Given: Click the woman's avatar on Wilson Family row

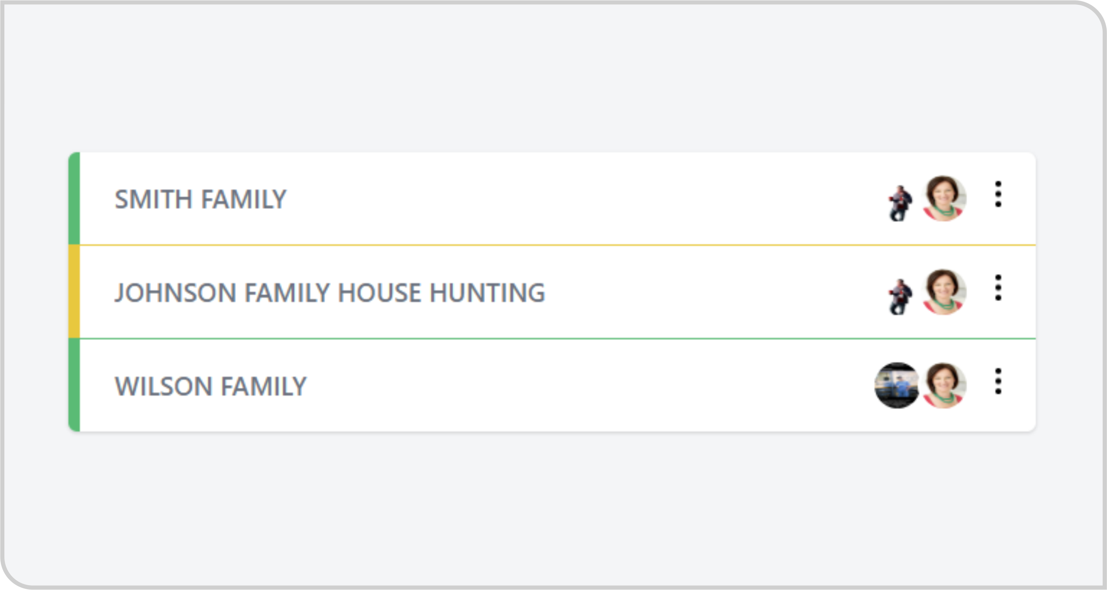Looking at the screenshot, I should (x=944, y=385).
